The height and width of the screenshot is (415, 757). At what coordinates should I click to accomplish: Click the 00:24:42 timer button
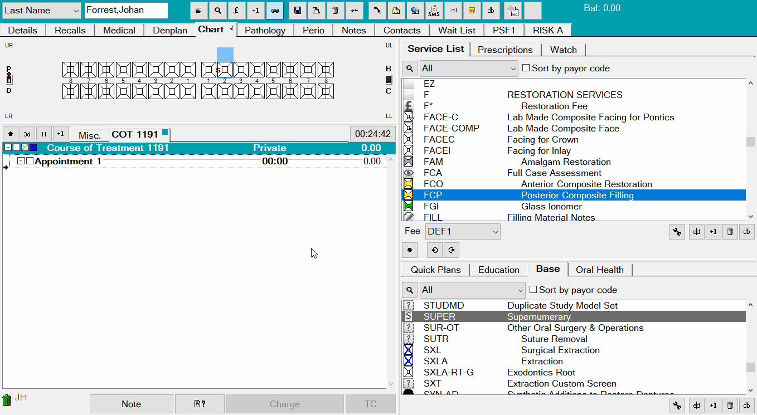pos(373,134)
